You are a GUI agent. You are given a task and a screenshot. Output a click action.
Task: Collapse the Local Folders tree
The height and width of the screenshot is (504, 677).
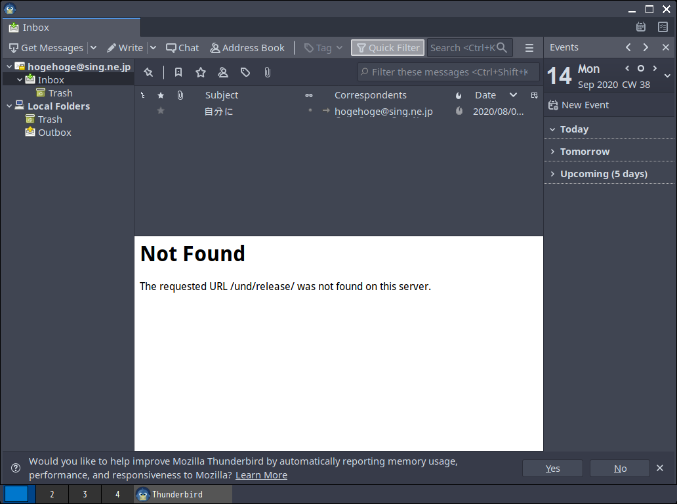point(9,106)
